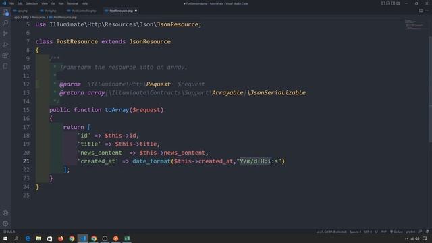Open the Excel icon in taskbar
Image resolution: width=432 pixels, height=243 pixels.
click(127, 238)
